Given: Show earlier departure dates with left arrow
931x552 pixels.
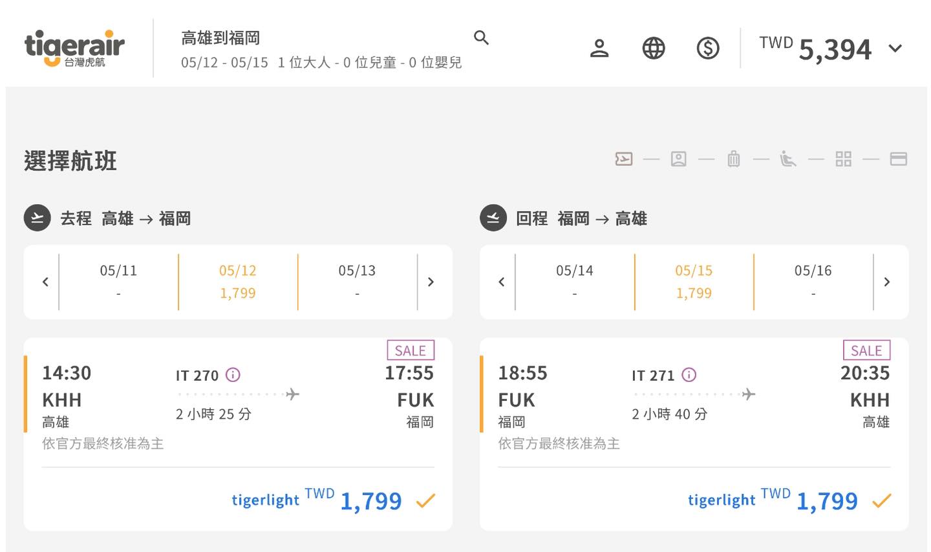Looking at the screenshot, I should 45,282.
